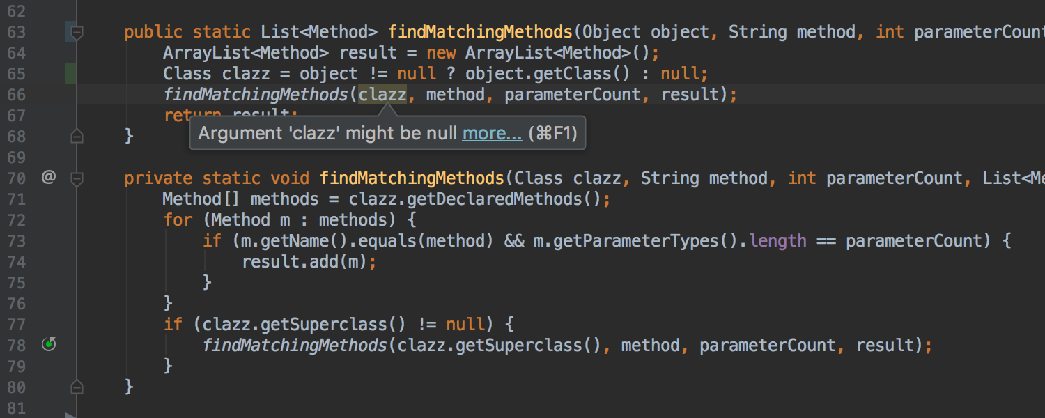Click the purple length field on line 73

777,241
